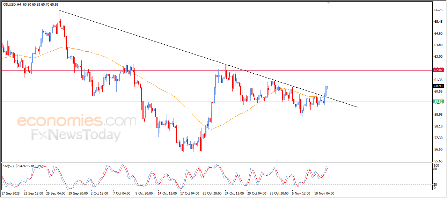Viewport: 447px width, 198px height.
Task: Select the red 62.02 price tag
Action: (438, 70)
